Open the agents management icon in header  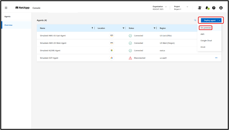click(x=200, y=8)
